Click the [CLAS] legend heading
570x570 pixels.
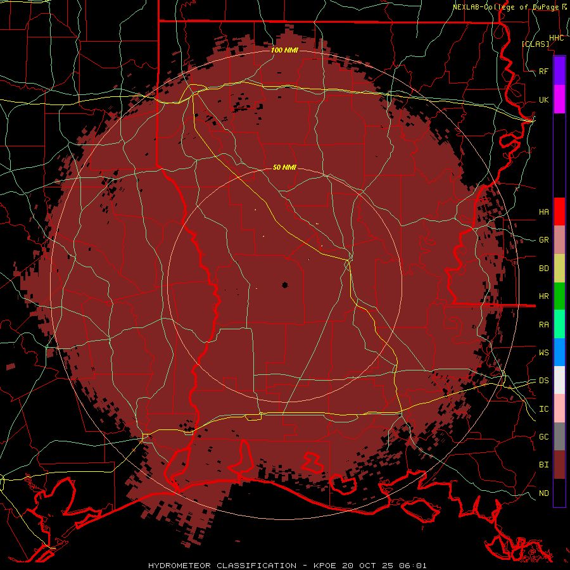(535, 44)
